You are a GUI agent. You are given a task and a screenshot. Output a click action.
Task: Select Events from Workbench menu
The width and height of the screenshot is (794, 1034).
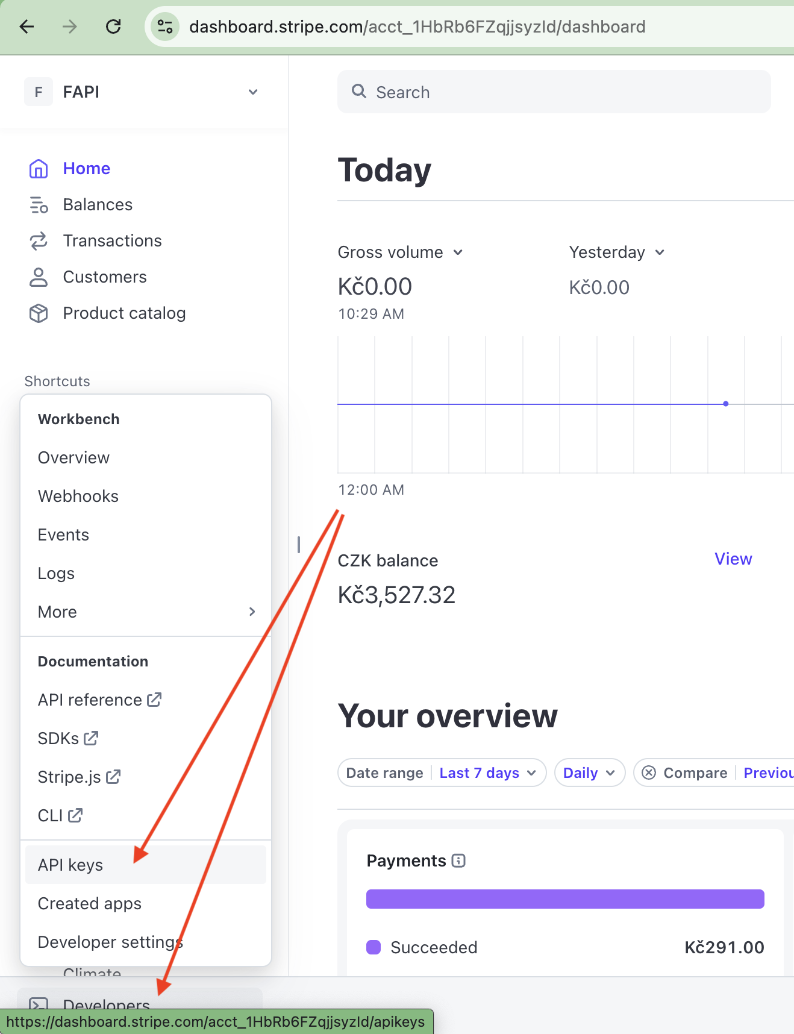146,535
